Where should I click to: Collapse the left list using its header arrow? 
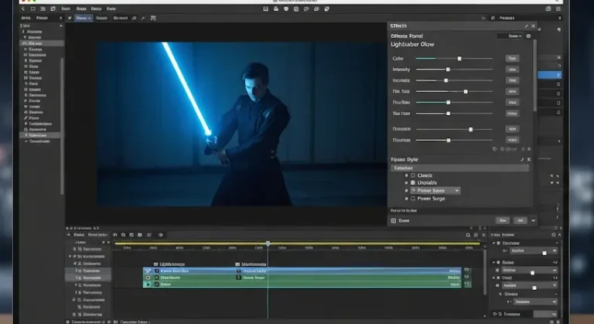point(60,26)
